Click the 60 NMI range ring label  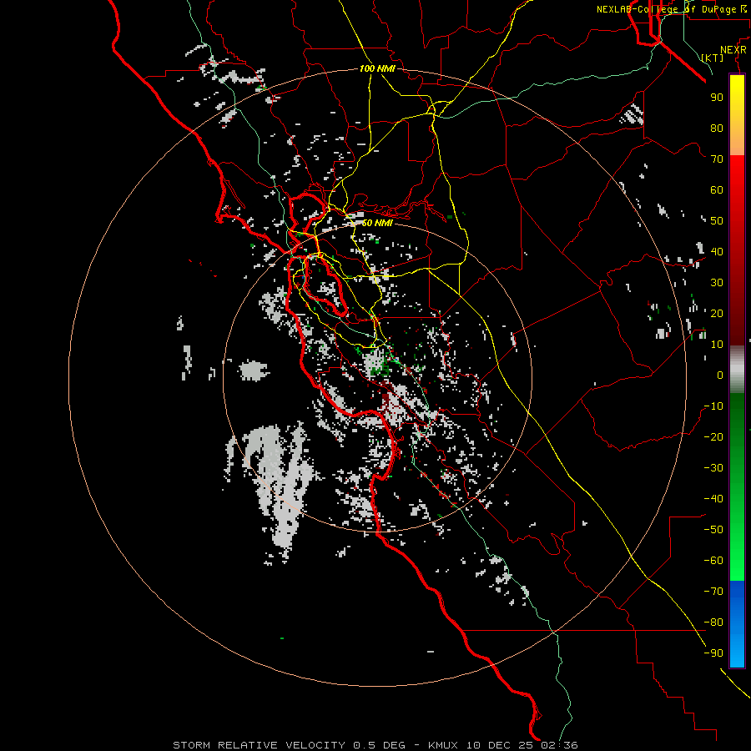tap(377, 223)
